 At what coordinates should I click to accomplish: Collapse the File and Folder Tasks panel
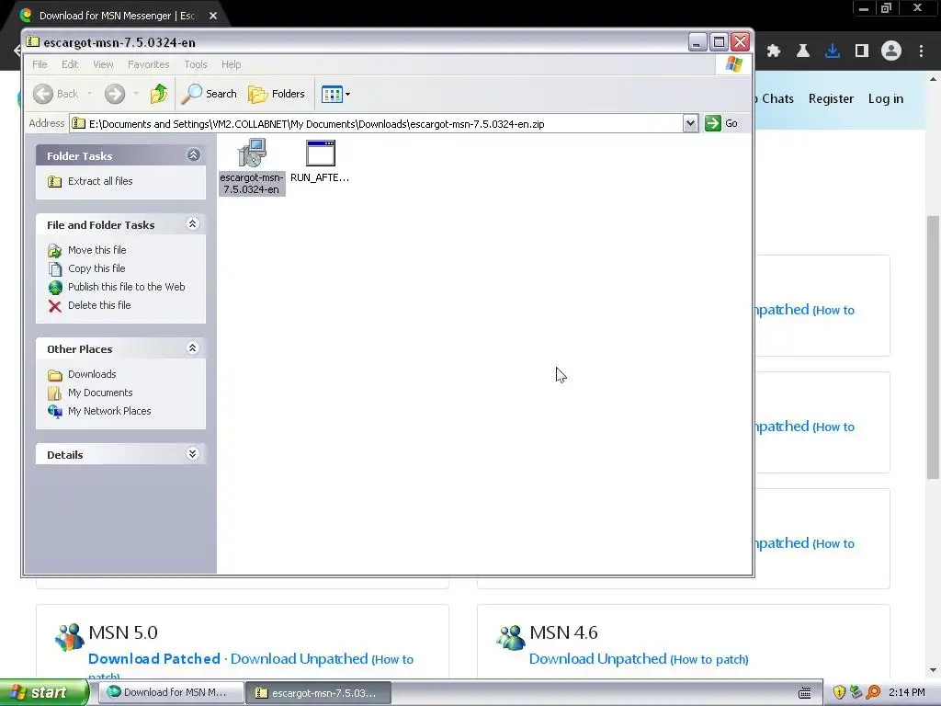193,224
